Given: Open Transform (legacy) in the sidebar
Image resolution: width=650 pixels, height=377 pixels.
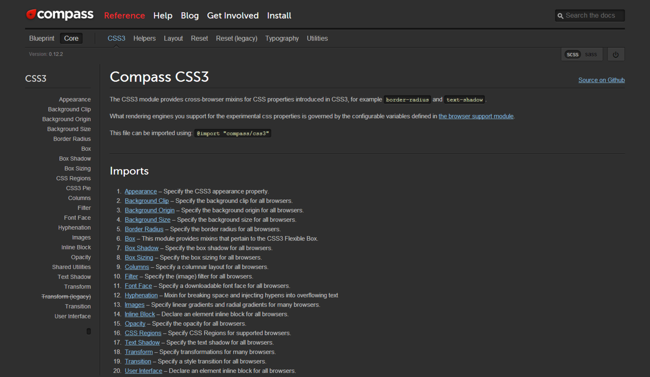Looking at the screenshot, I should (x=66, y=297).
